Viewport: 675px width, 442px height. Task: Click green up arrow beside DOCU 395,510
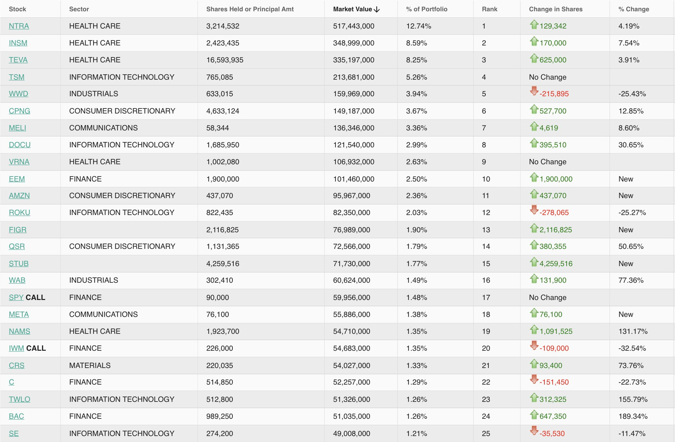tap(534, 143)
